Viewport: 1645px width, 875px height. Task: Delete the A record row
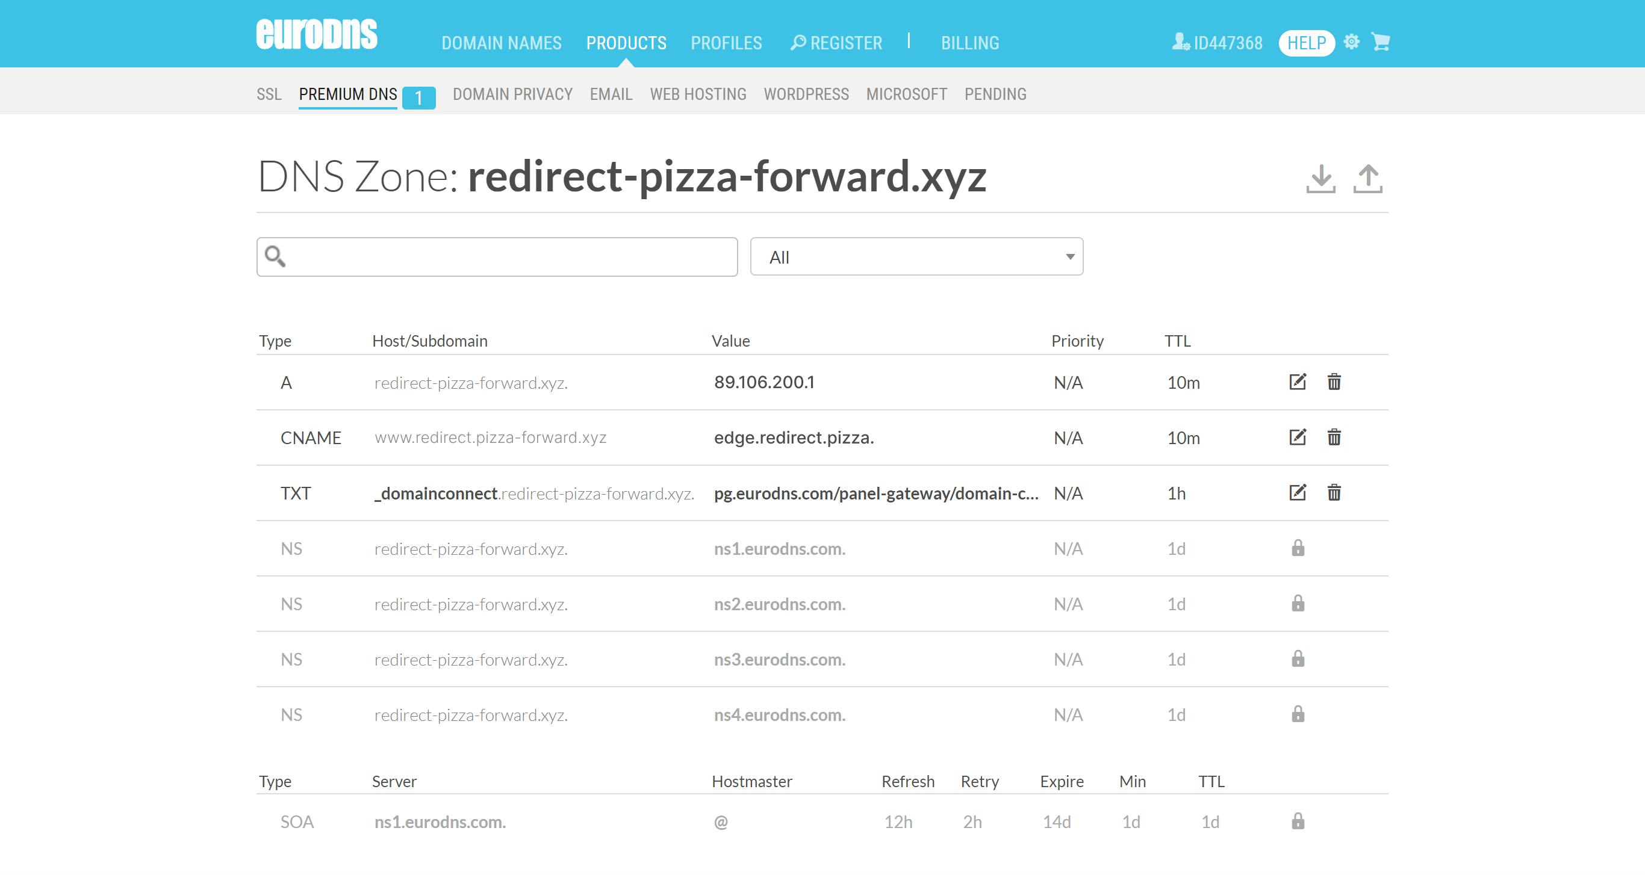(x=1334, y=382)
